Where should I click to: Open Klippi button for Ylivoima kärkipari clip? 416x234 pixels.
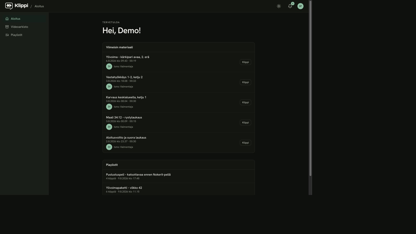tap(245, 62)
